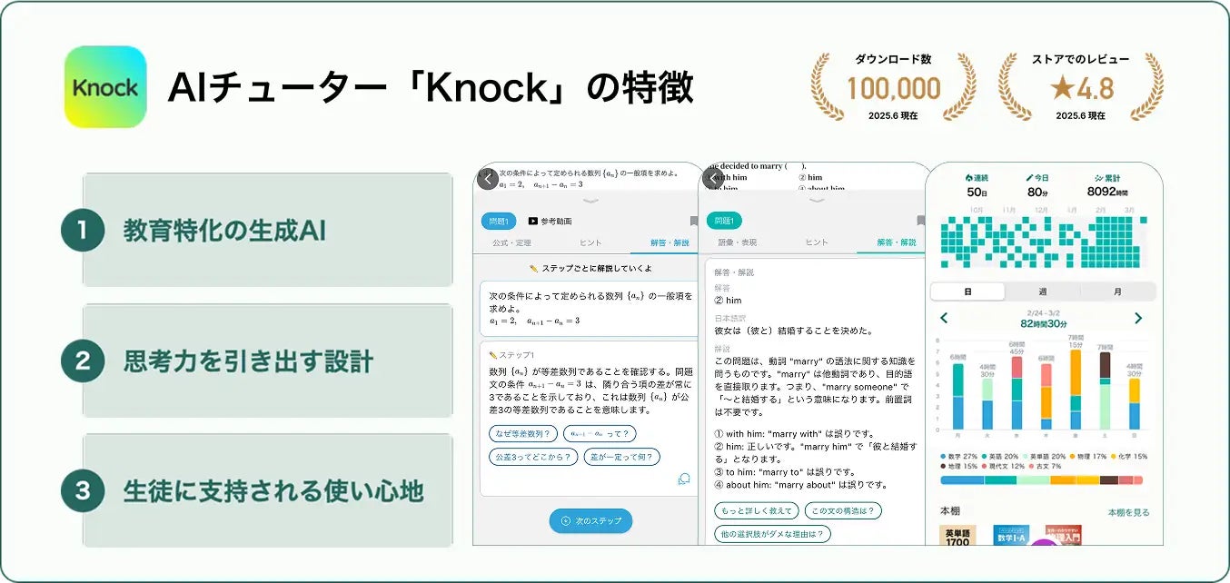Click the ステップごとに解説していくよ heading
Viewport: 1230px width, 583px height.
(590, 269)
